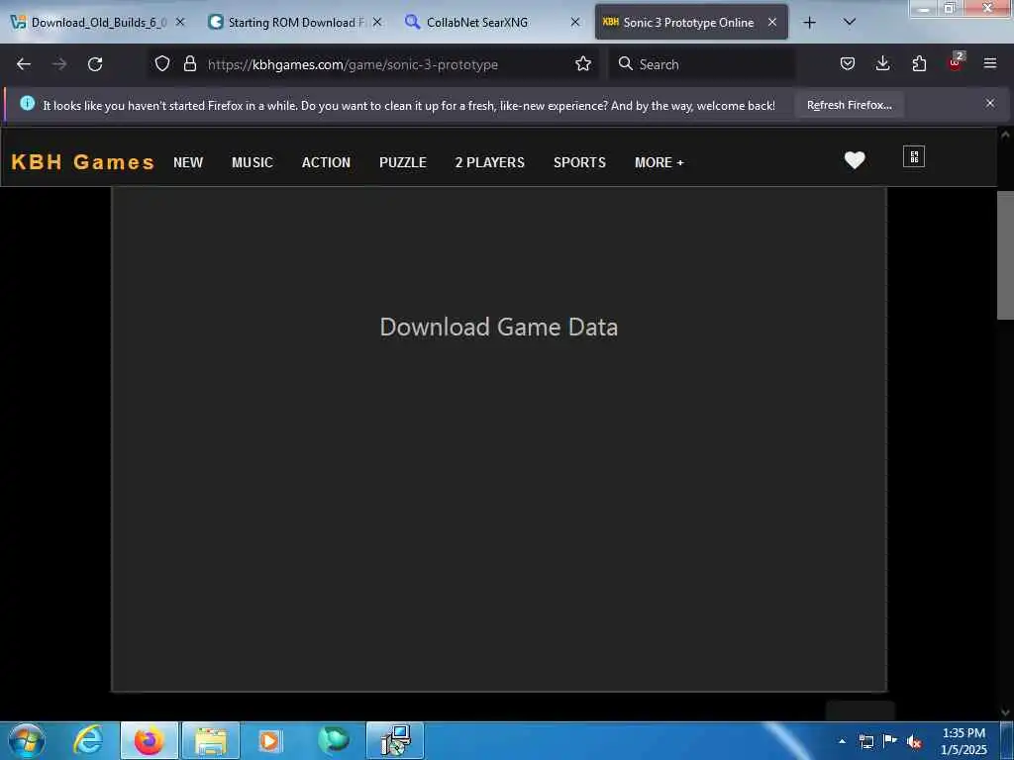This screenshot has width=1014, height=760.
Task: Open the SPORTS games category
Action: 579,163
